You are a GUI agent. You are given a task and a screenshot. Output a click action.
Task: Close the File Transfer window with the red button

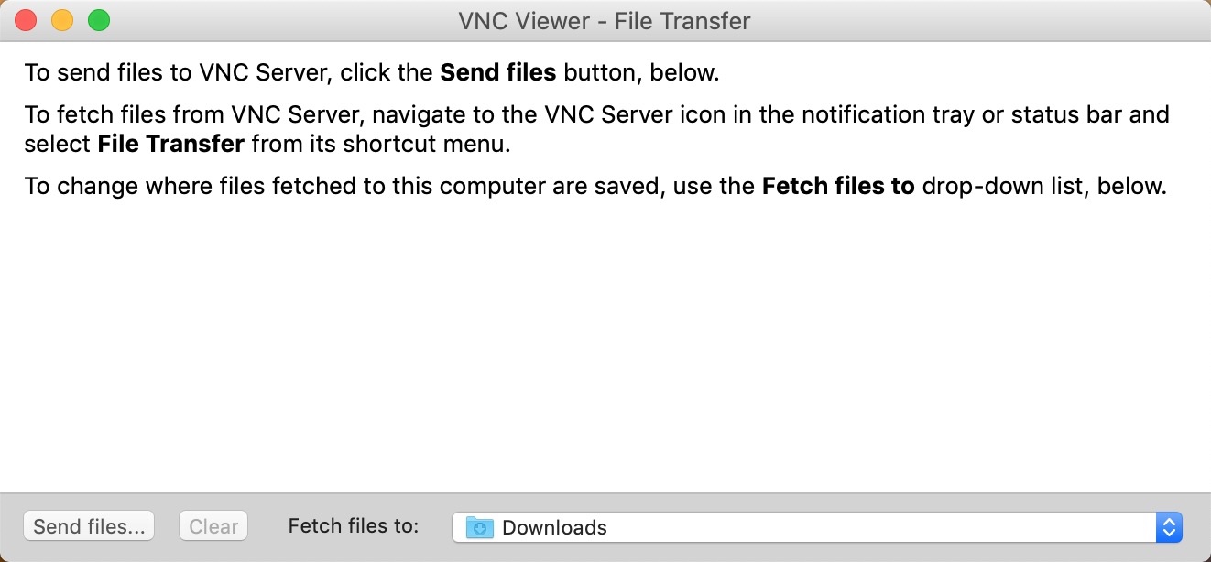[26, 20]
